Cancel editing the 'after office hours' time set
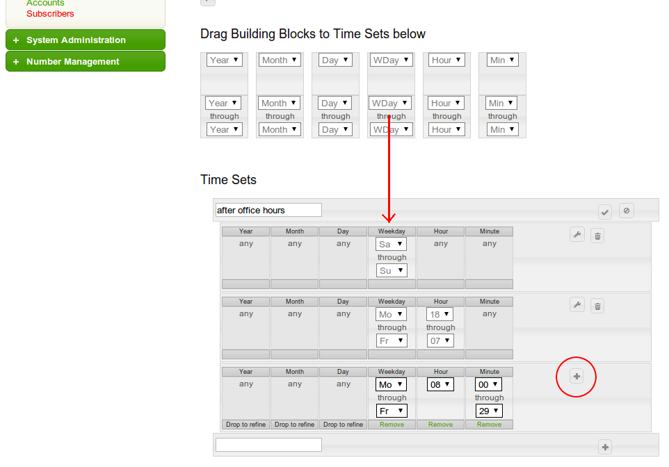The height and width of the screenshot is (467, 669). (627, 211)
